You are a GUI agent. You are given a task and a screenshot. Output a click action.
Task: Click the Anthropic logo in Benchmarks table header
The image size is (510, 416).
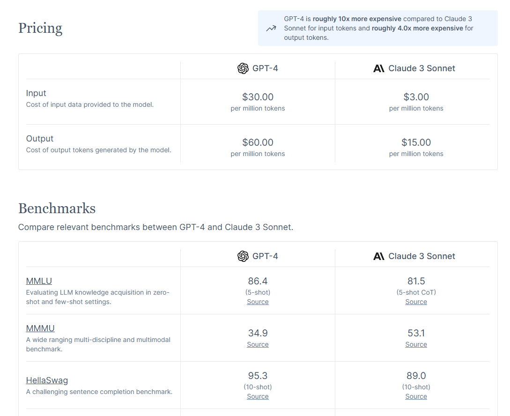pyautogui.click(x=378, y=256)
